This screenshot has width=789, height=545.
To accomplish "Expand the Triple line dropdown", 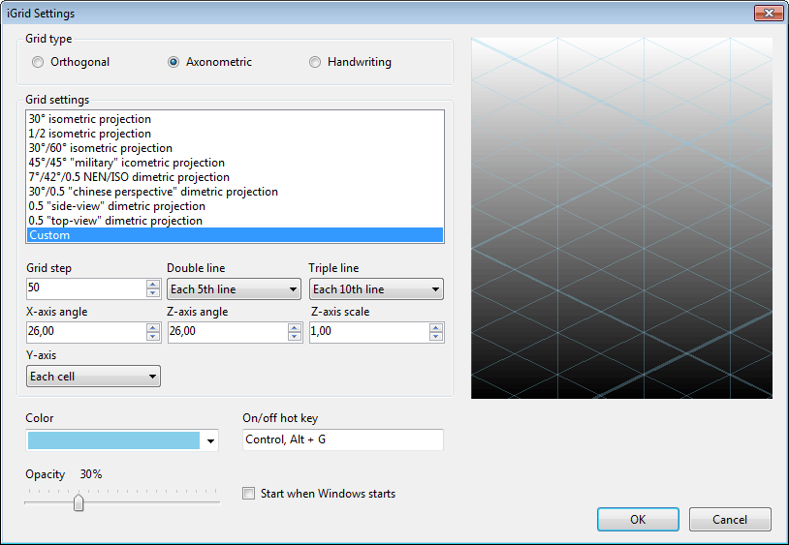I will coord(375,289).
